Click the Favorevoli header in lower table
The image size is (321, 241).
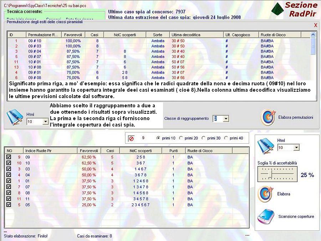pos(89,151)
